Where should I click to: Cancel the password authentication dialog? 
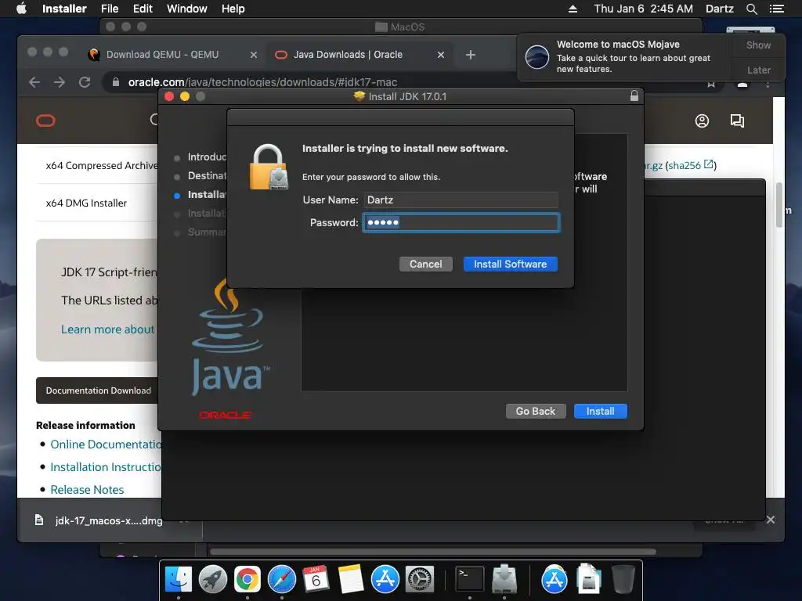coord(425,265)
